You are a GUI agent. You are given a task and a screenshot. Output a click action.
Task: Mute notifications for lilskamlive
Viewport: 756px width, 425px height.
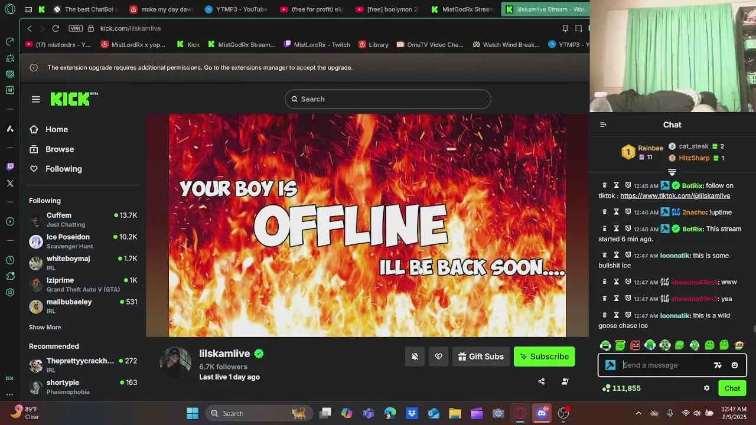415,357
